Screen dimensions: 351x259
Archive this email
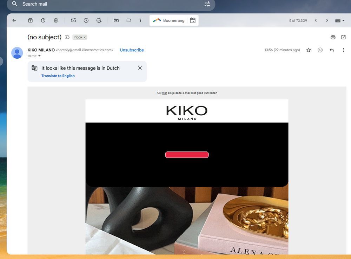coord(31,20)
